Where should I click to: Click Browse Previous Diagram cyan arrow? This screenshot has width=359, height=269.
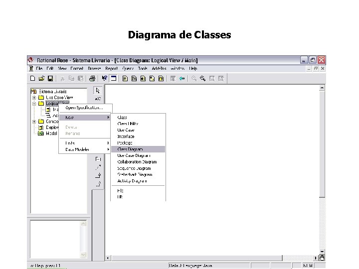(x=182, y=79)
